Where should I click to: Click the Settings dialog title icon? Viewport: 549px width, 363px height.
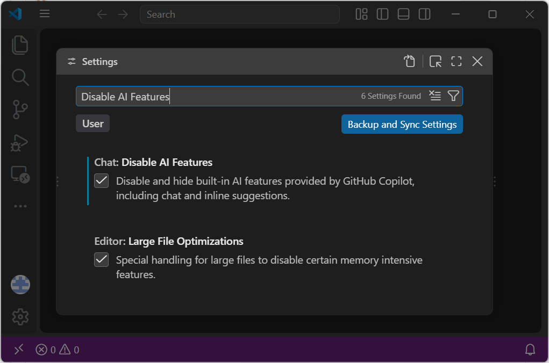[72, 62]
